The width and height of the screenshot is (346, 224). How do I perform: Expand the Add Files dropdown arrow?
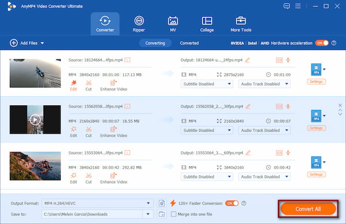42,43
